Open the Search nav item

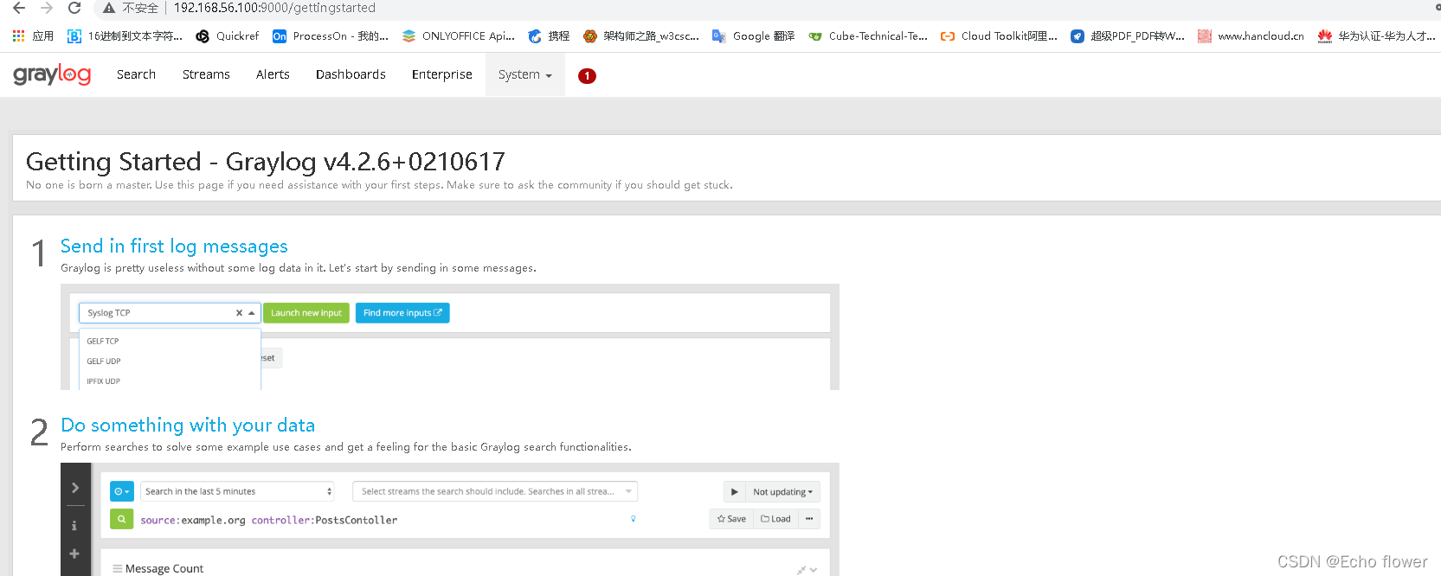[137, 74]
